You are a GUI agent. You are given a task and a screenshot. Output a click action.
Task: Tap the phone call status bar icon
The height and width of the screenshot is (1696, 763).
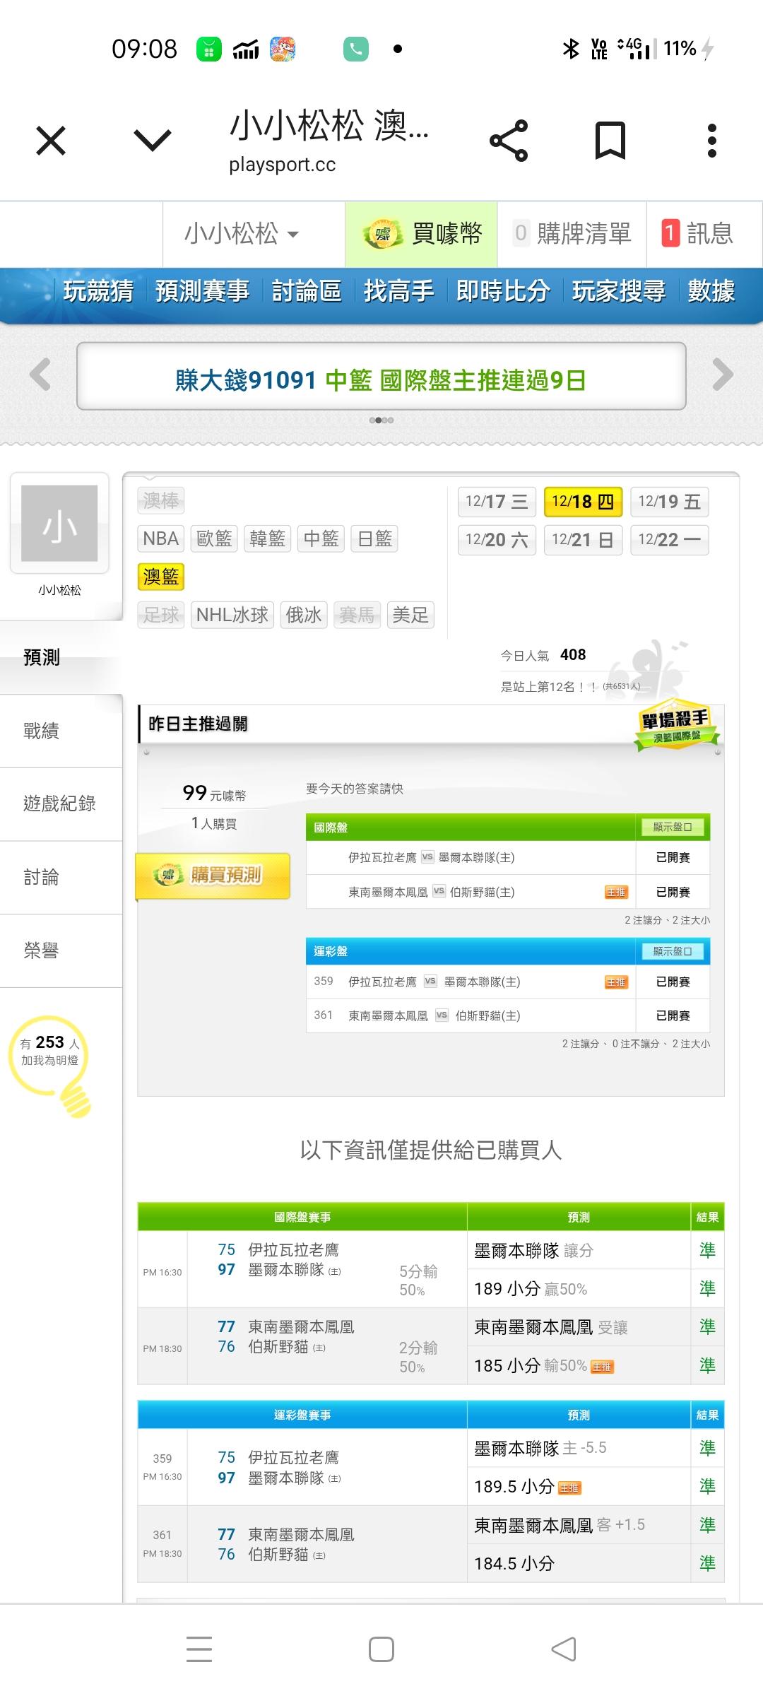pyautogui.click(x=356, y=49)
